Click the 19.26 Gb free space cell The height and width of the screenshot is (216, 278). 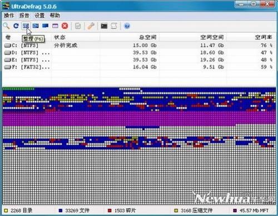[x=212, y=60]
